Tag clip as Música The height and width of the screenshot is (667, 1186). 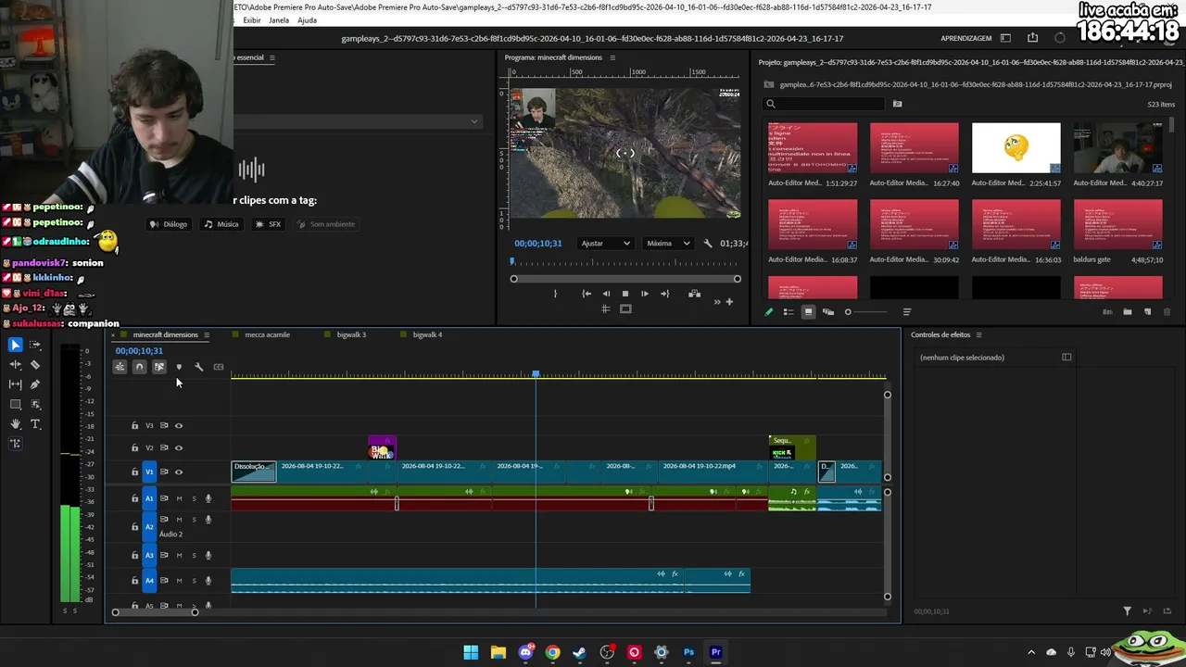pos(221,224)
